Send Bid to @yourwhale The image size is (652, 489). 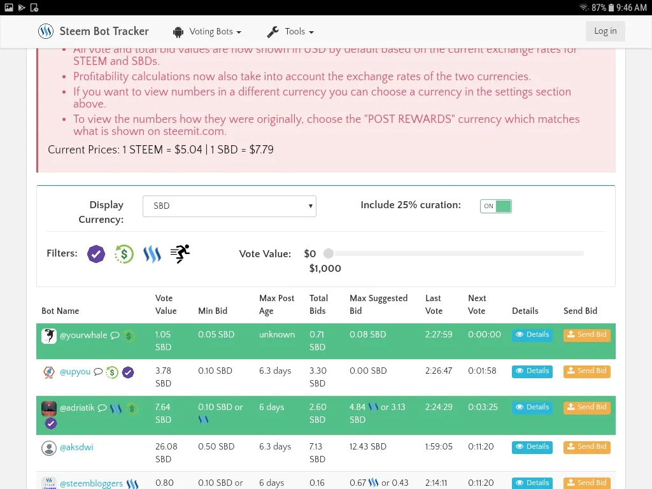pyautogui.click(x=586, y=335)
